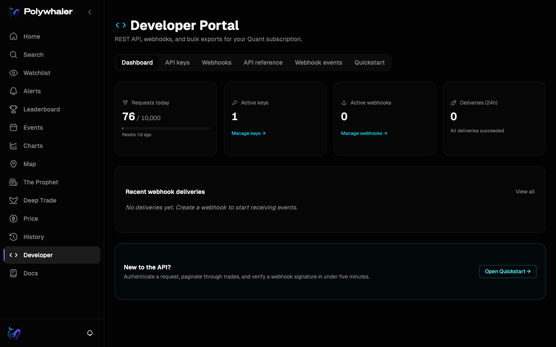Open the API keys tab
This screenshot has width=556, height=347.
click(x=177, y=62)
